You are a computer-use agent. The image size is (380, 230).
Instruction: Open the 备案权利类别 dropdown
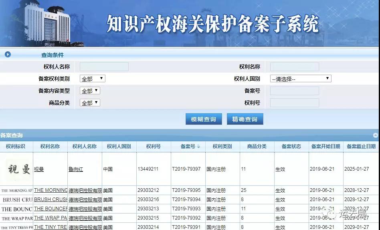click(92, 79)
